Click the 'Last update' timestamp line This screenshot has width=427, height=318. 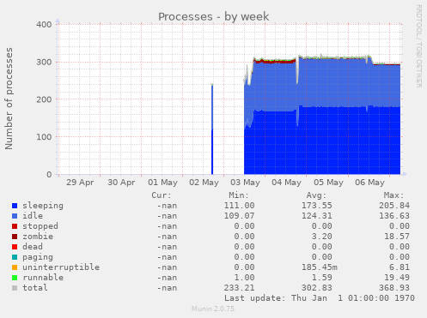(320, 298)
